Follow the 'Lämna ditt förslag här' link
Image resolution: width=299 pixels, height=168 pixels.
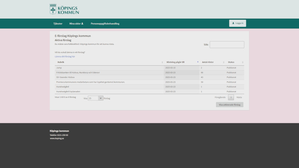coord(65,57)
